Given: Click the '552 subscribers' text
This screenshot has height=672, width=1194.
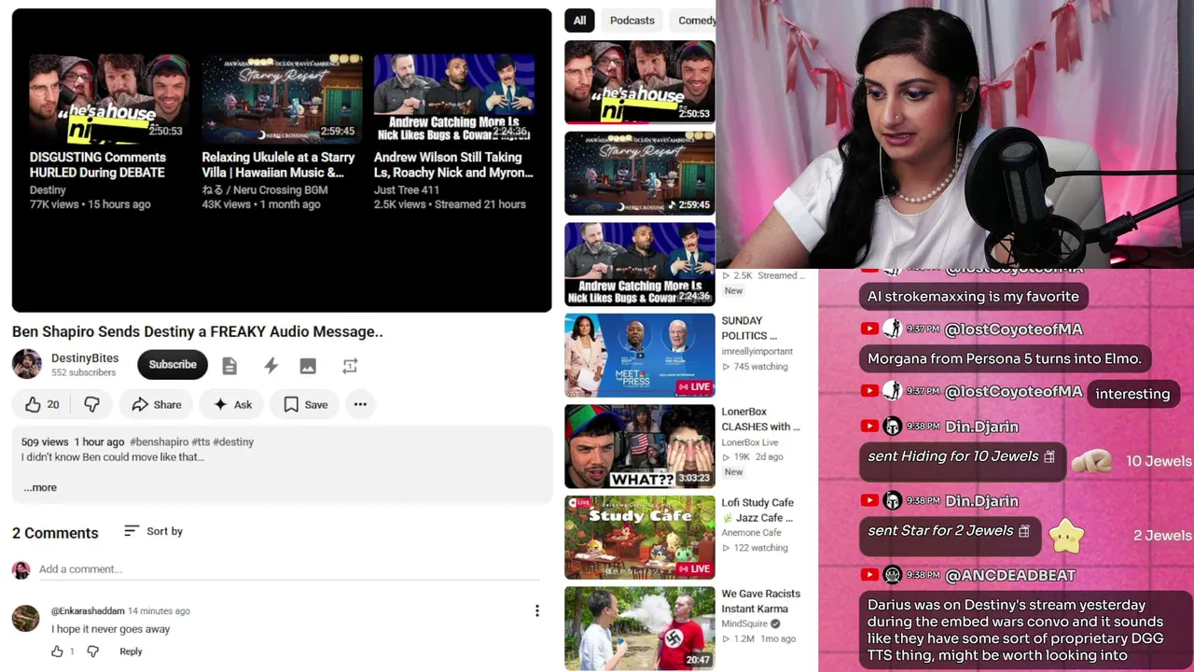Looking at the screenshot, I should coord(84,372).
